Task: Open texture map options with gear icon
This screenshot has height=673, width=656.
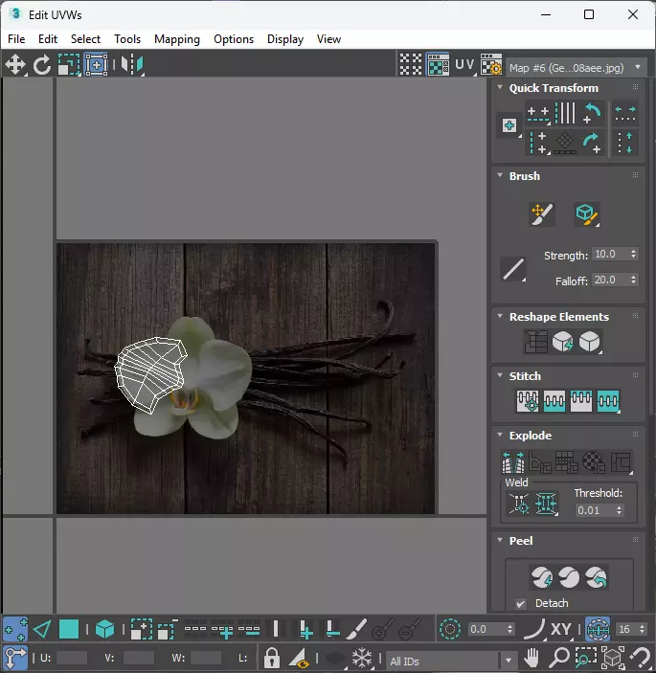Action: coord(490,65)
